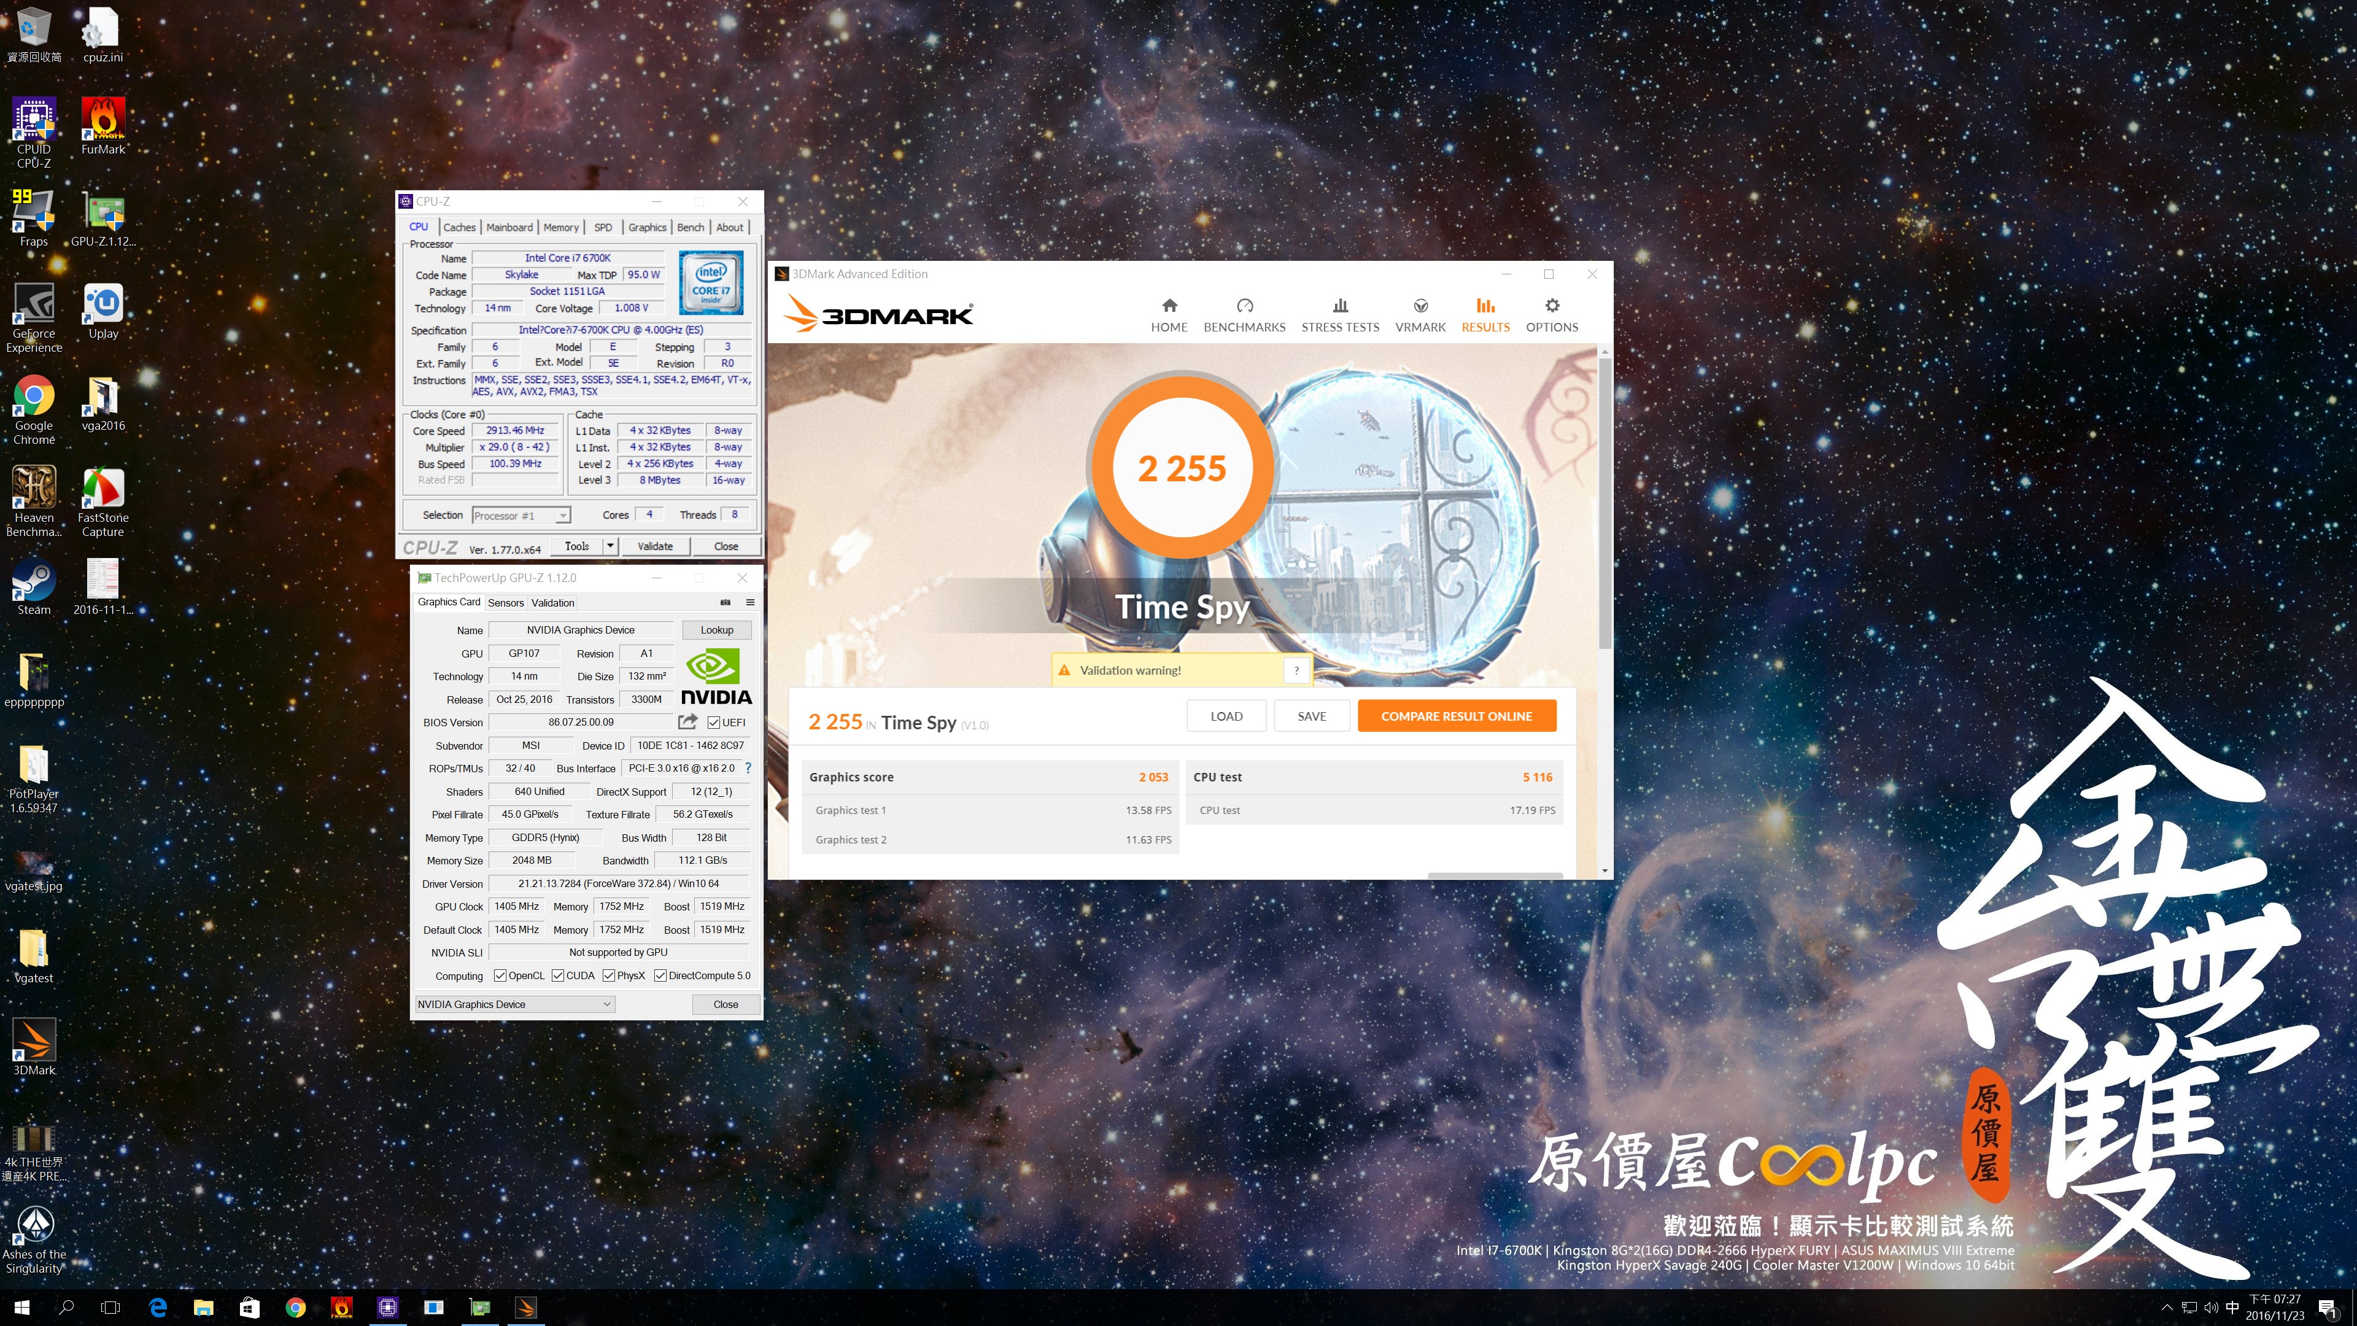
Task: Open the Action Center notification icon
Action: tap(2328, 1308)
